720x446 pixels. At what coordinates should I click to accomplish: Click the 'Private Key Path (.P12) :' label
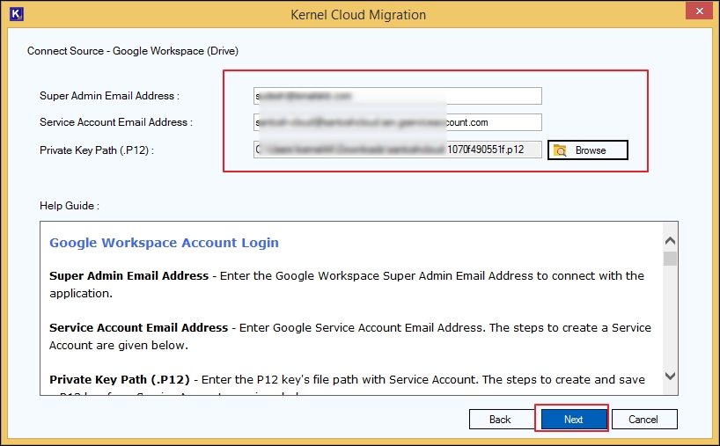[x=97, y=150]
